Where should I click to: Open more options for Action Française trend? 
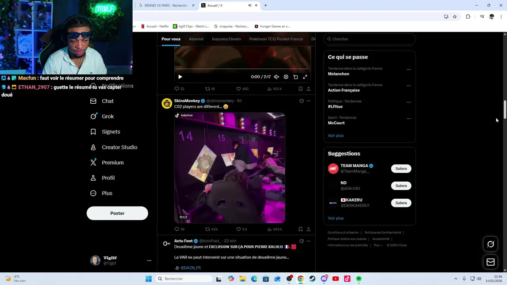click(x=409, y=86)
